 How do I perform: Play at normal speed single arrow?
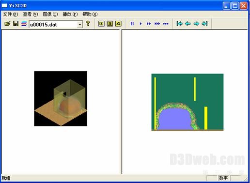(x=141, y=24)
